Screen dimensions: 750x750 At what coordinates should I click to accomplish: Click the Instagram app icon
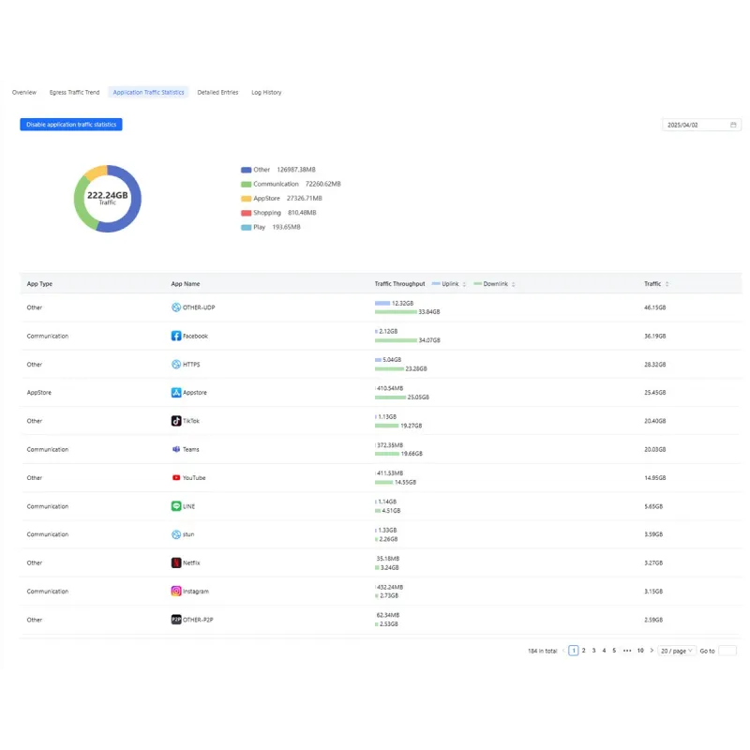tap(176, 592)
